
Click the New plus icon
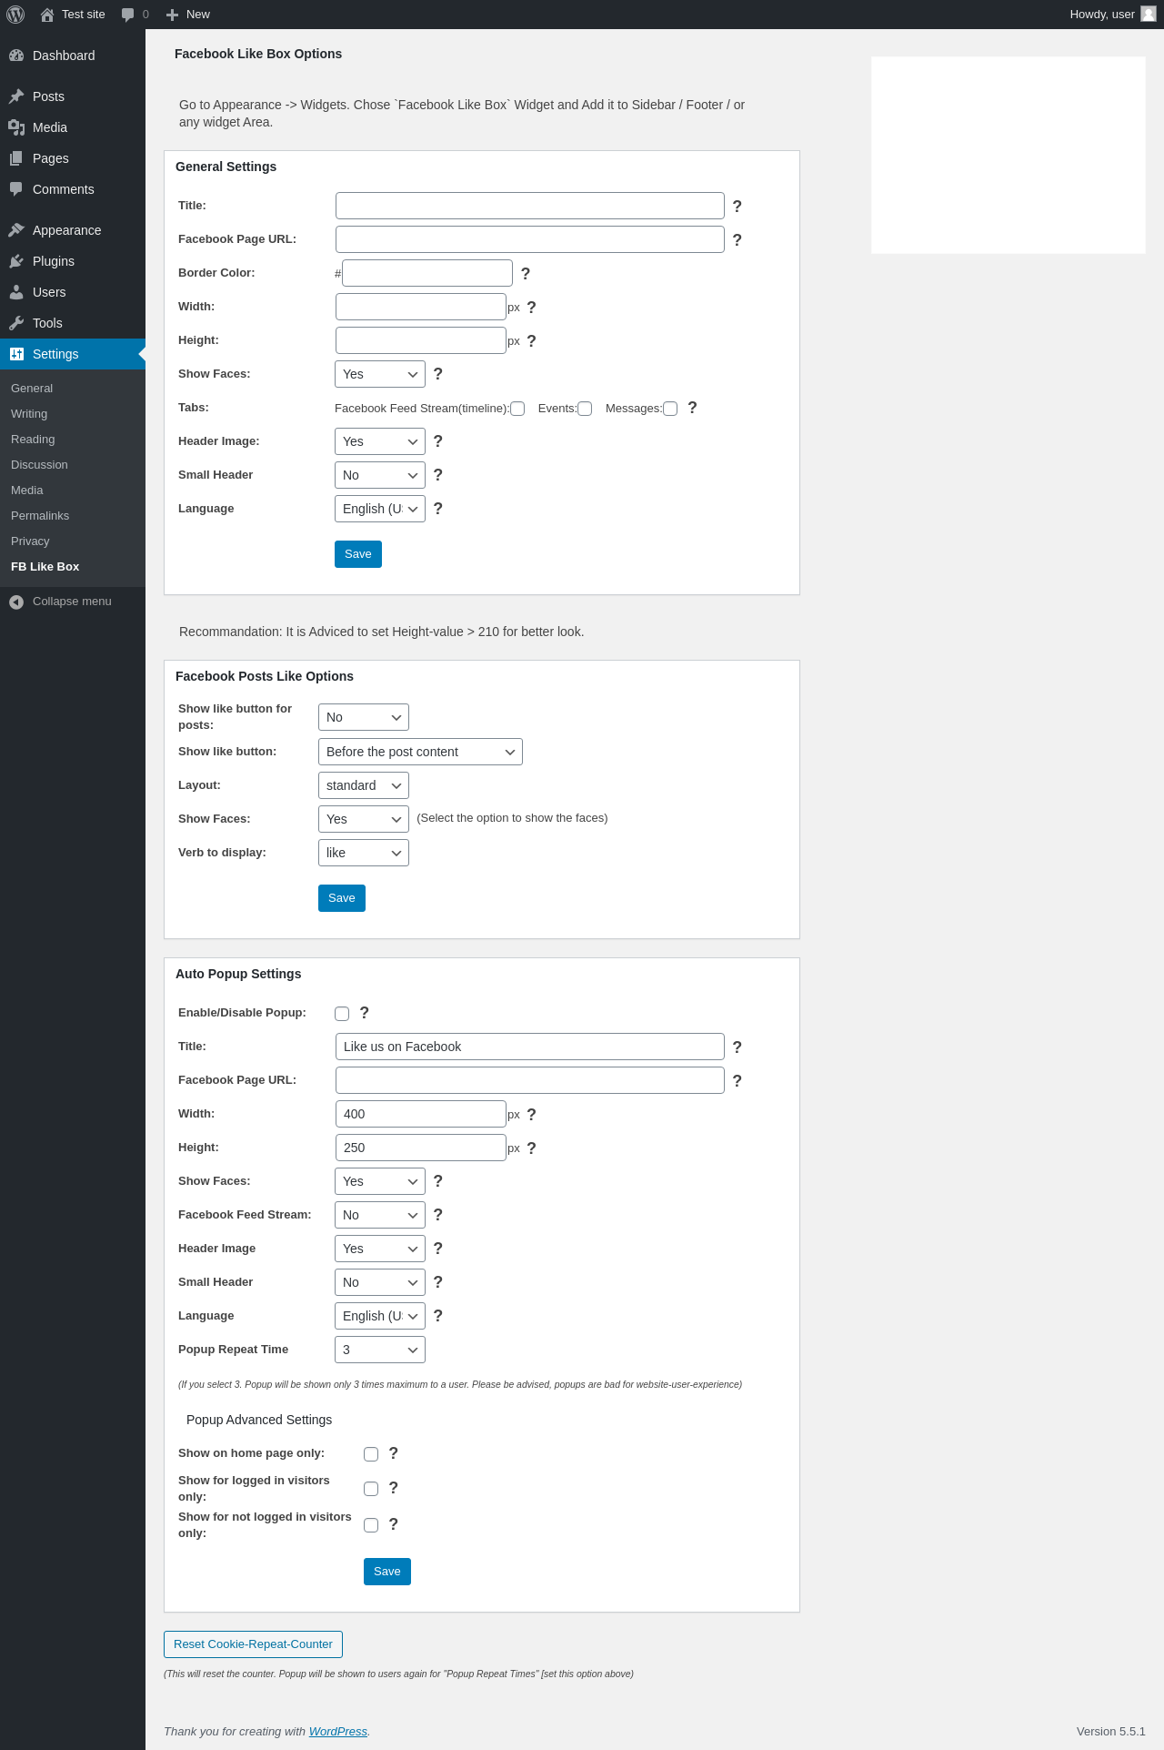coord(172,15)
